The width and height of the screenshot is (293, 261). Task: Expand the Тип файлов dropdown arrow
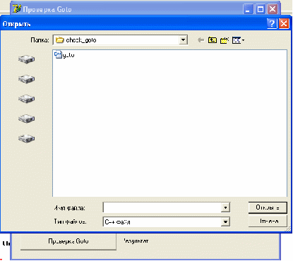(225, 221)
